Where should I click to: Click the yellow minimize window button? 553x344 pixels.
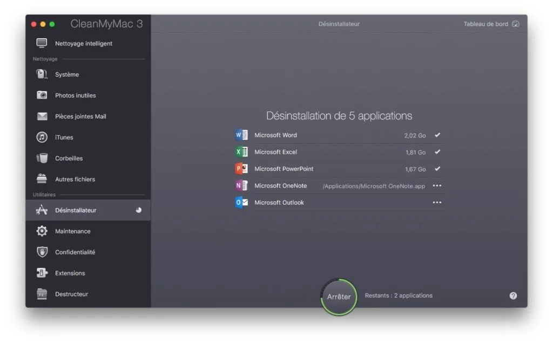pos(43,24)
